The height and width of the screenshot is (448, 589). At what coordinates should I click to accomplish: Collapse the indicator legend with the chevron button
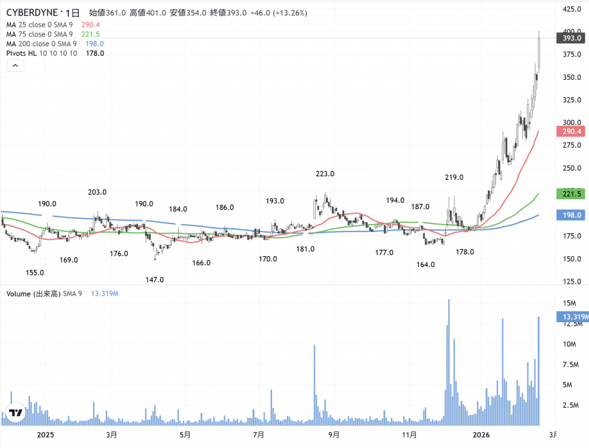click(16, 66)
